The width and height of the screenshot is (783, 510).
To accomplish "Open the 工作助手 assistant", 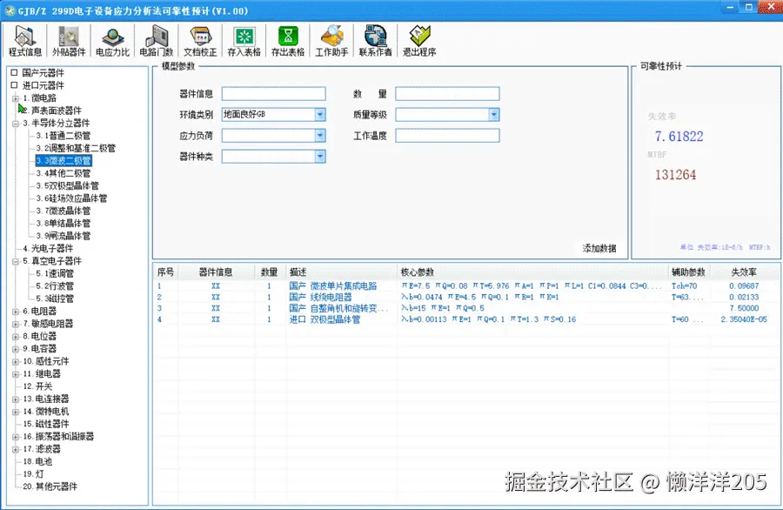I will pyautogui.click(x=331, y=40).
